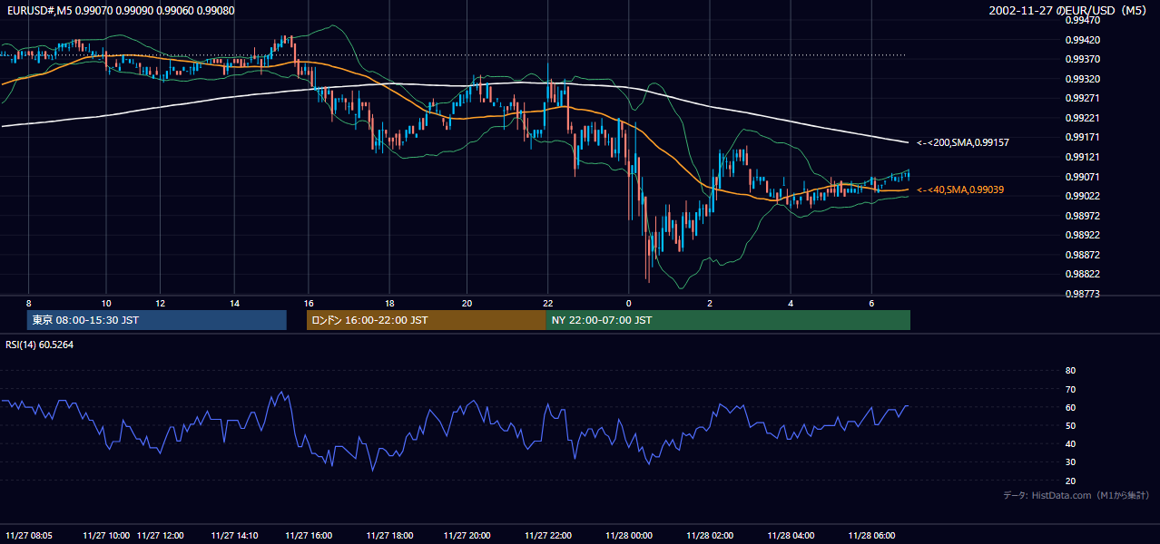
Task: Click price axis label 0.99221
Action: (x=1083, y=118)
